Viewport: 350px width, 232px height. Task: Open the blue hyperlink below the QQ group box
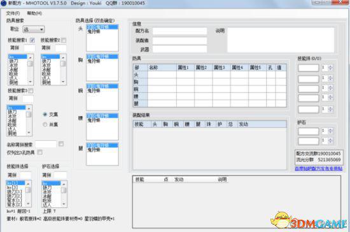pos(319,168)
